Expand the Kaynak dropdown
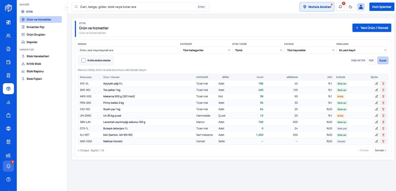Screen dimensions: 396x191 [x=309, y=50]
